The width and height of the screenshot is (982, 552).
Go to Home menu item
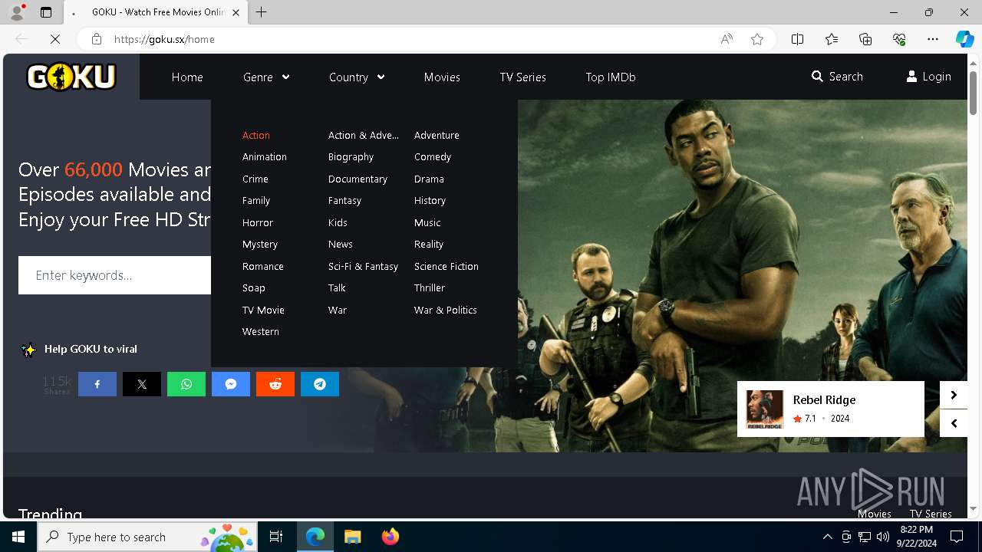point(187,77)
